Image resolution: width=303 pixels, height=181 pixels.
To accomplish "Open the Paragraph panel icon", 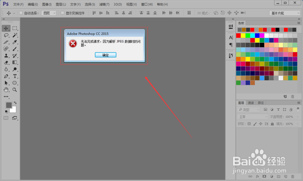I will (x=231, y=45).
